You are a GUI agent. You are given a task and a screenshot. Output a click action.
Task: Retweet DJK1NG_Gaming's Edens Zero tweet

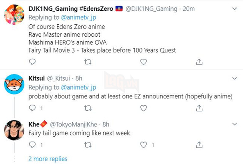88,62
